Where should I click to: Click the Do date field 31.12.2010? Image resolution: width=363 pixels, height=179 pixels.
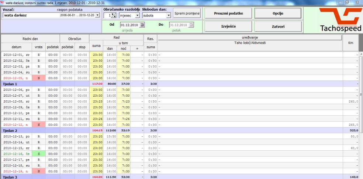point(179,25)
